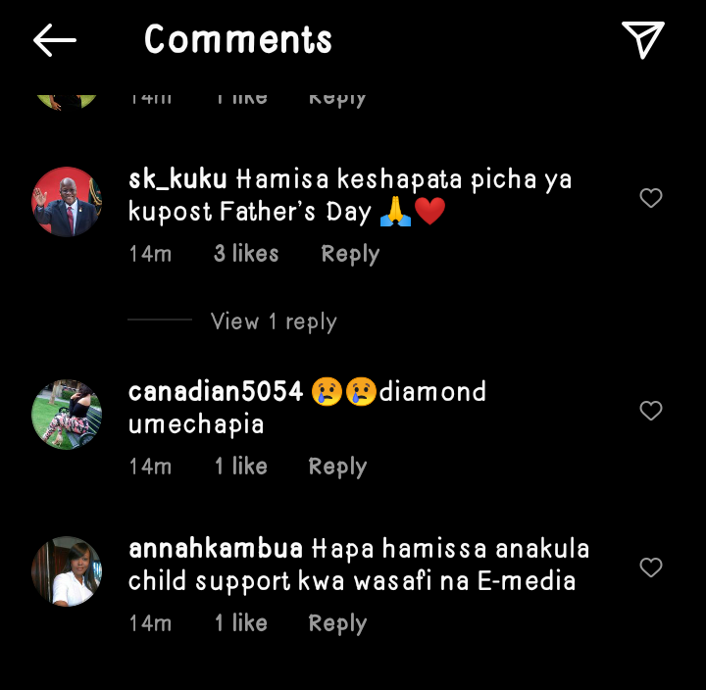Viewport: 706px width, 690px height.
Task: Reply to sk_kuku's Father's Day comment
Action: [x=350, y=254]
